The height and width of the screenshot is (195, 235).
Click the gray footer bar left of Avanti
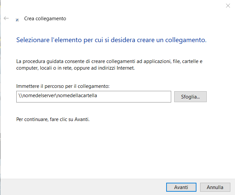click(x=83, y=187)
